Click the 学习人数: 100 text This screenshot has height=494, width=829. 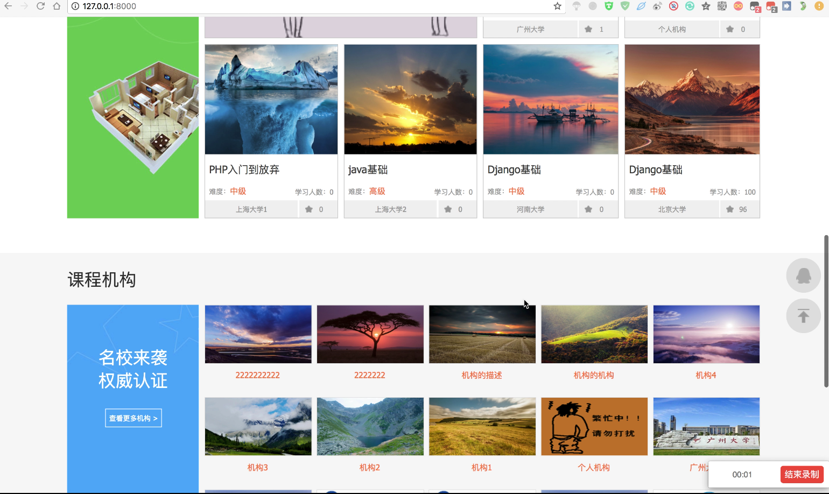(733, 192)
